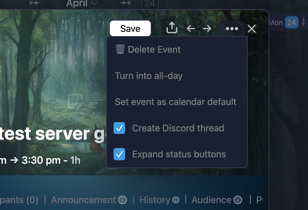Uncheck Create Discord thread checkbox

click(x=119, y=128)
